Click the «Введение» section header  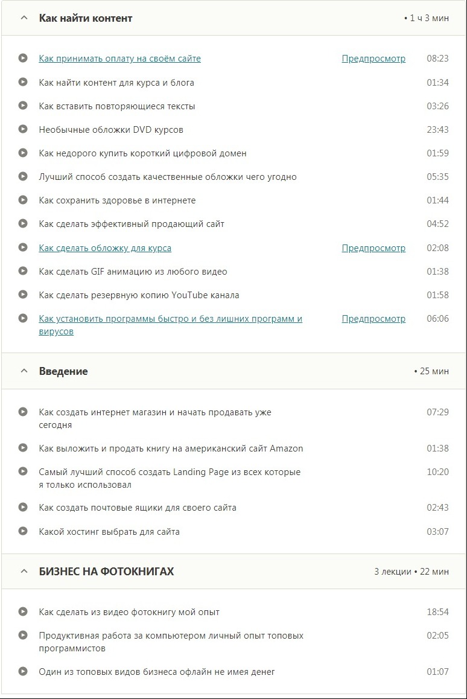tap(63, 371)
